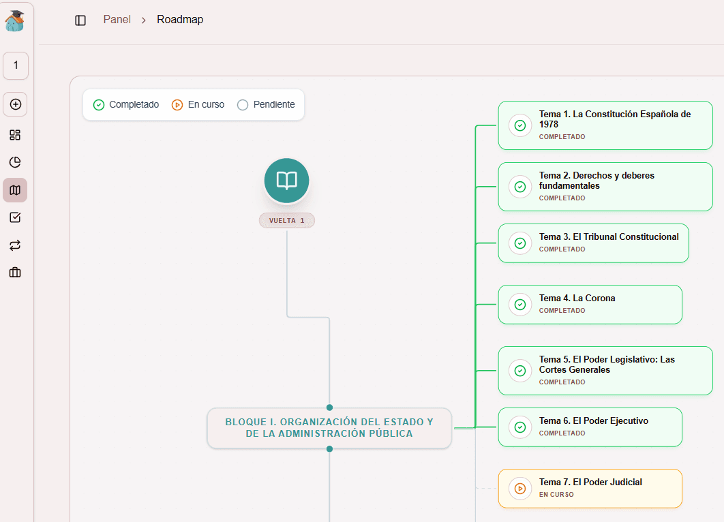Toggle the Completado legend filter
The height and width of the screenshot is (522, 724).
tap(125, 104)
